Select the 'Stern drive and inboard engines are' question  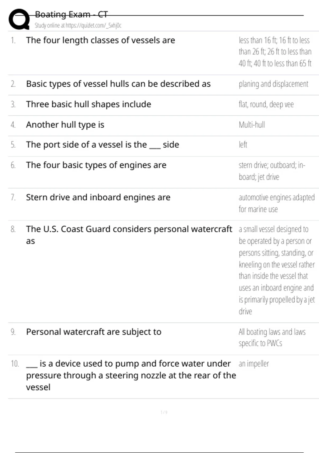[x=98, y=197]
